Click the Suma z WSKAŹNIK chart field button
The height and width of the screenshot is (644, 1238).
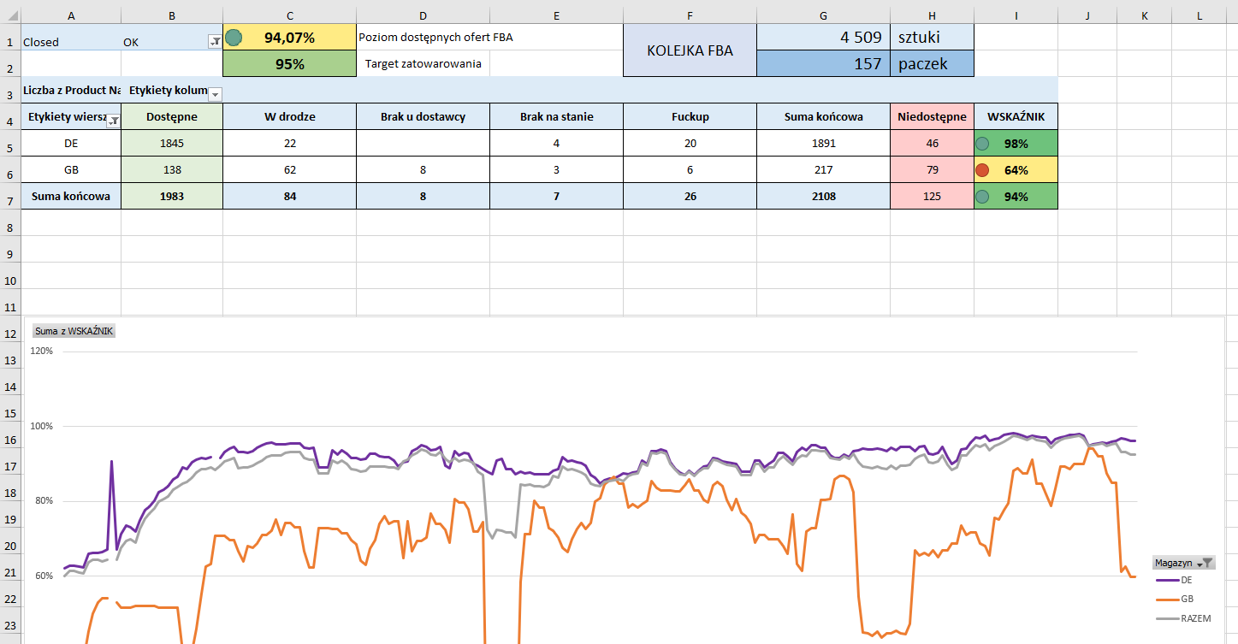(74, 330)
